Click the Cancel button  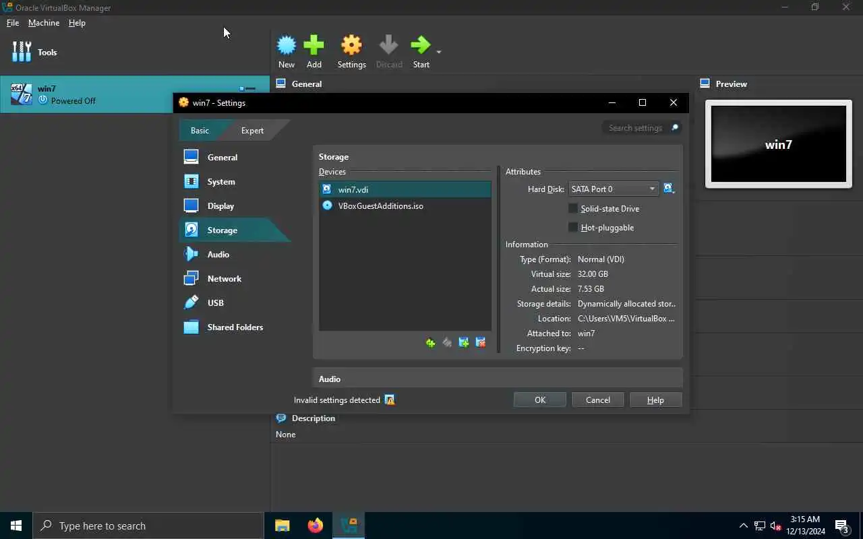598,400
